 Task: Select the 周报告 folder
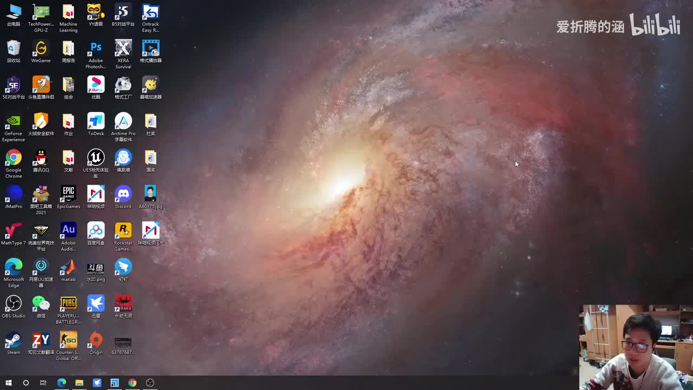(68, 52)
